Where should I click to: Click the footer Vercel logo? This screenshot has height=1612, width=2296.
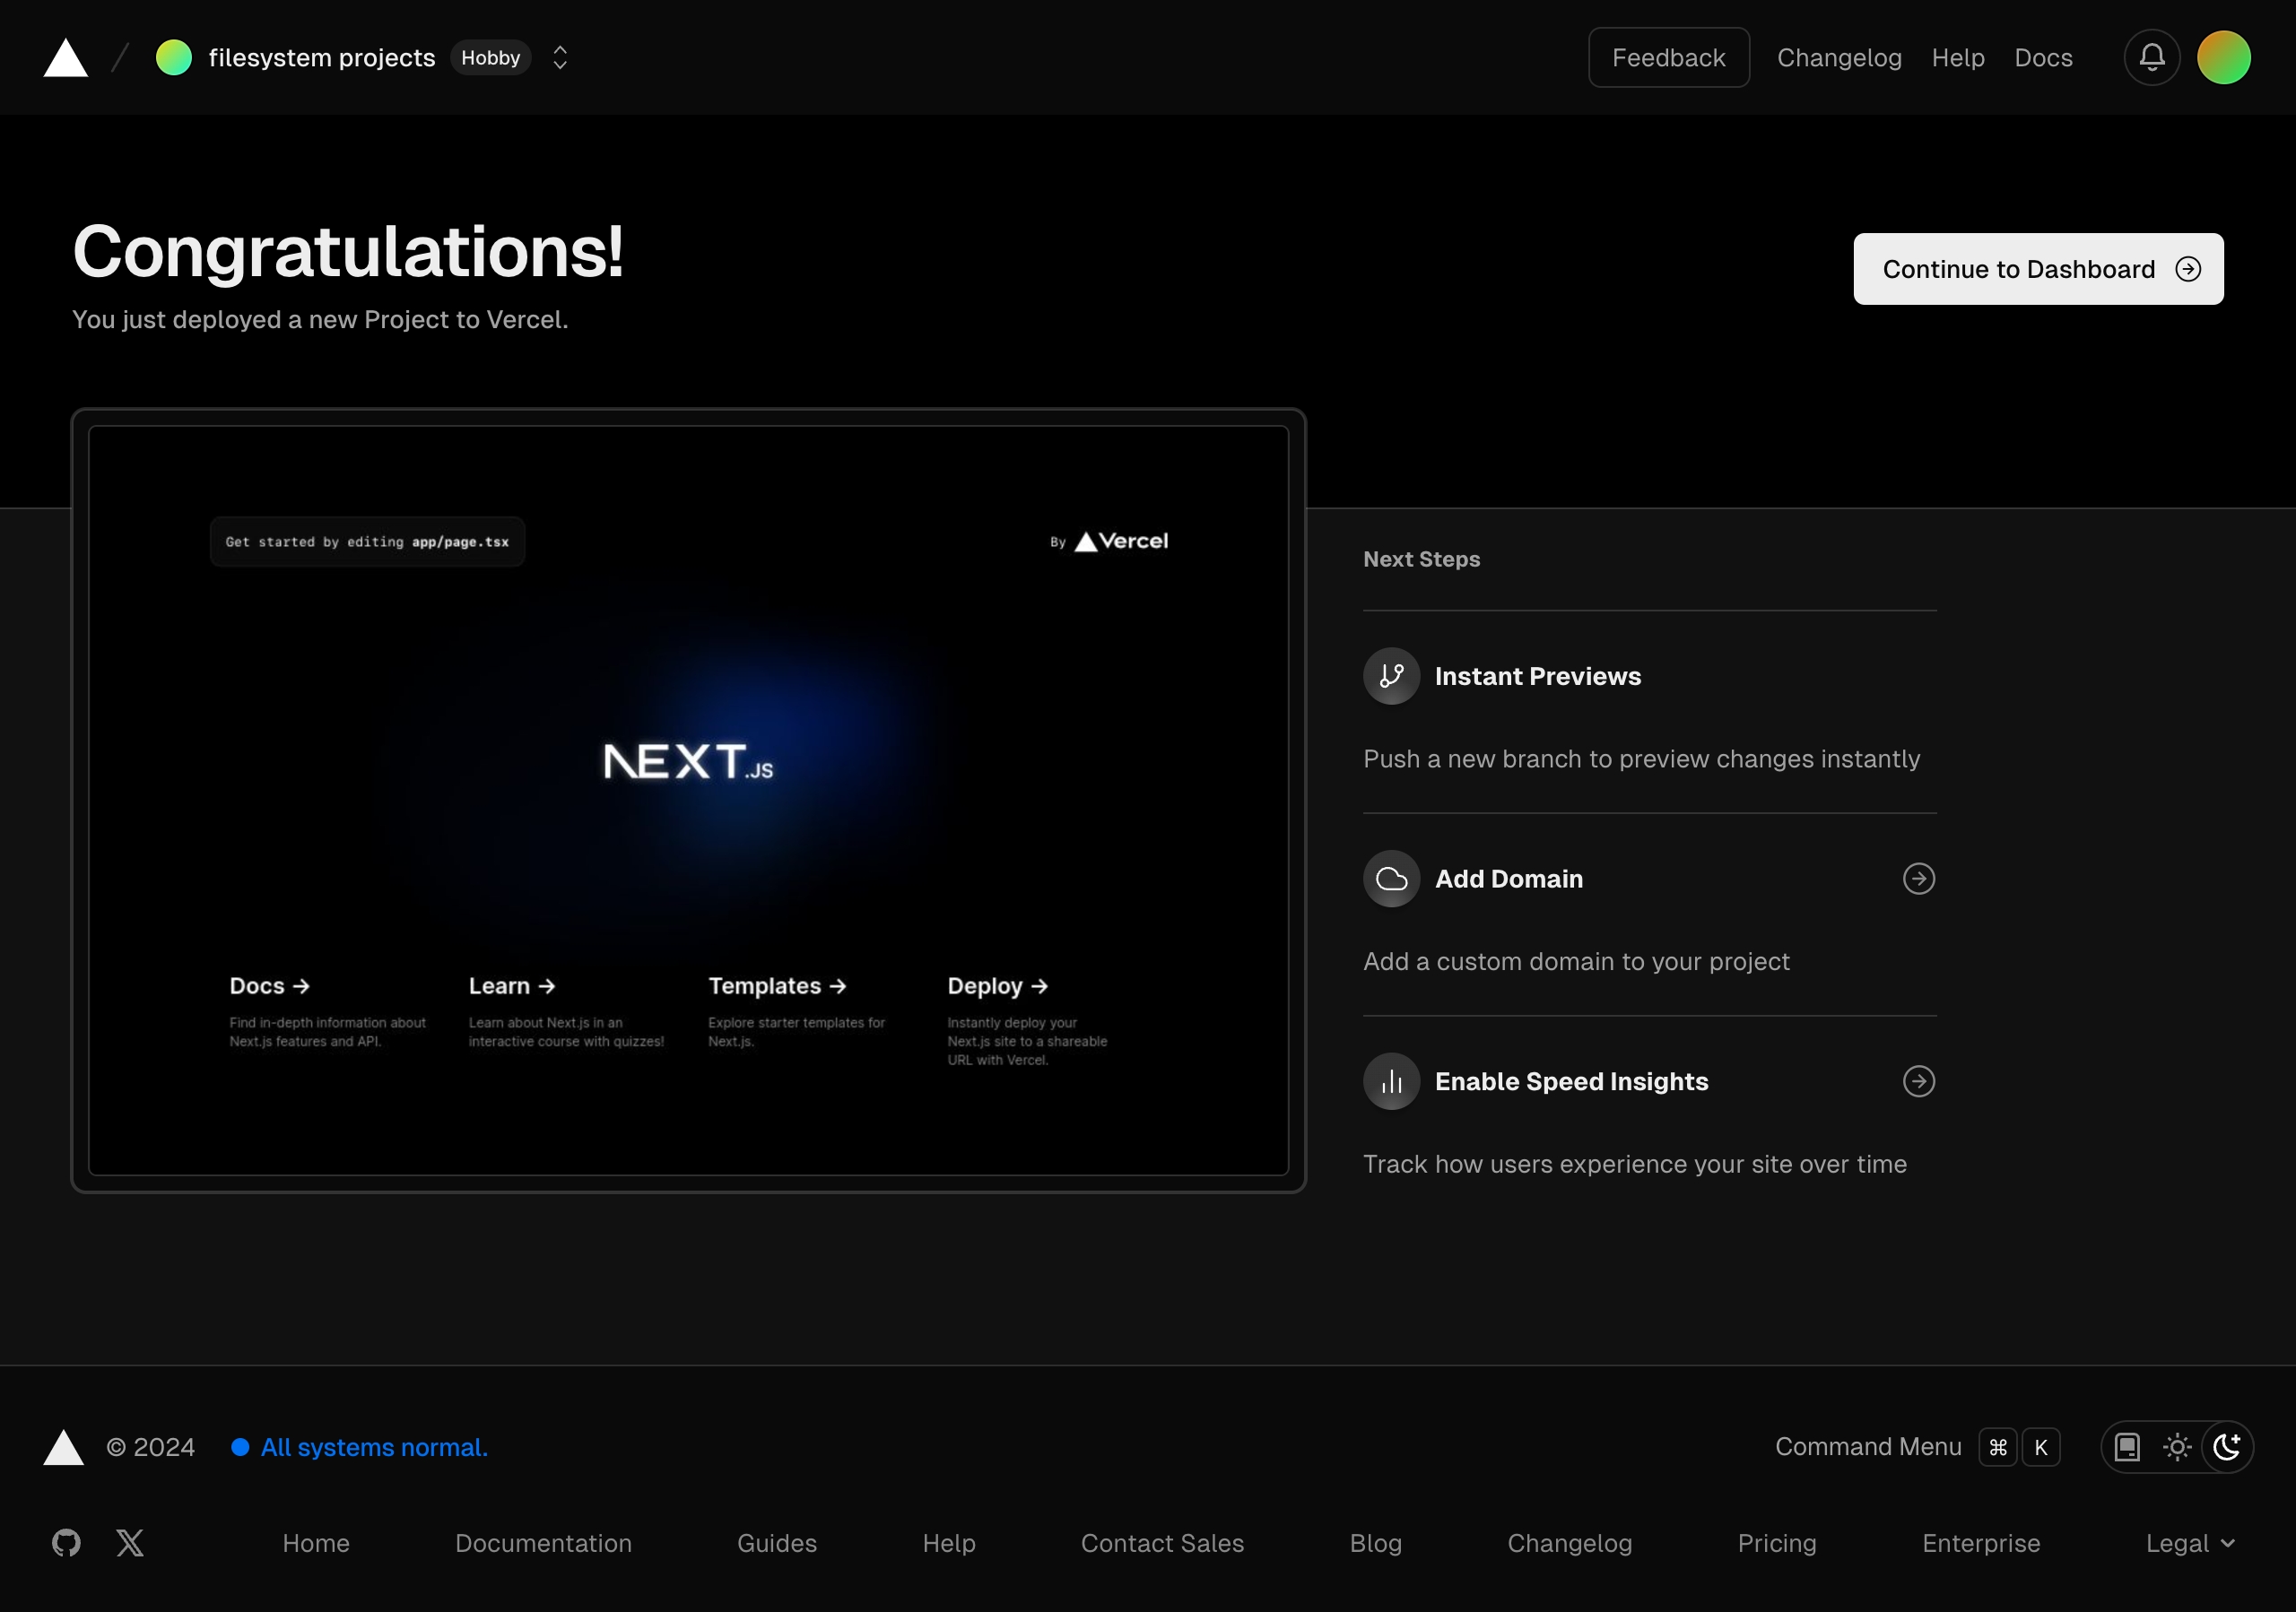coord(64,1447)
